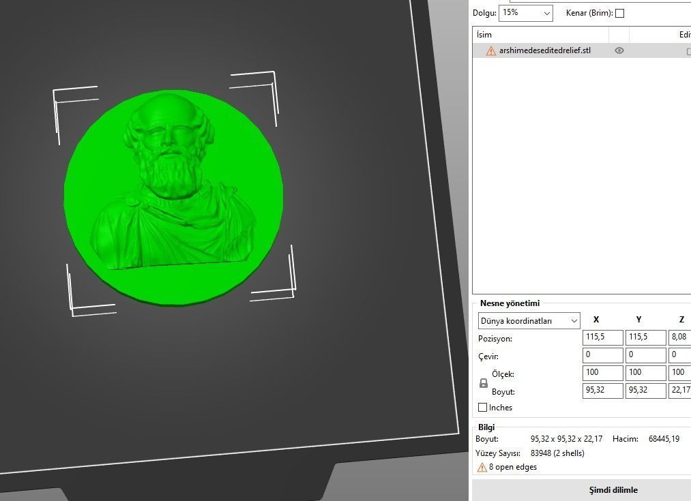Click the Pozisyon Y field showing 115,5
The width and height of the screenshot is (691, 501).
(645, 337)
